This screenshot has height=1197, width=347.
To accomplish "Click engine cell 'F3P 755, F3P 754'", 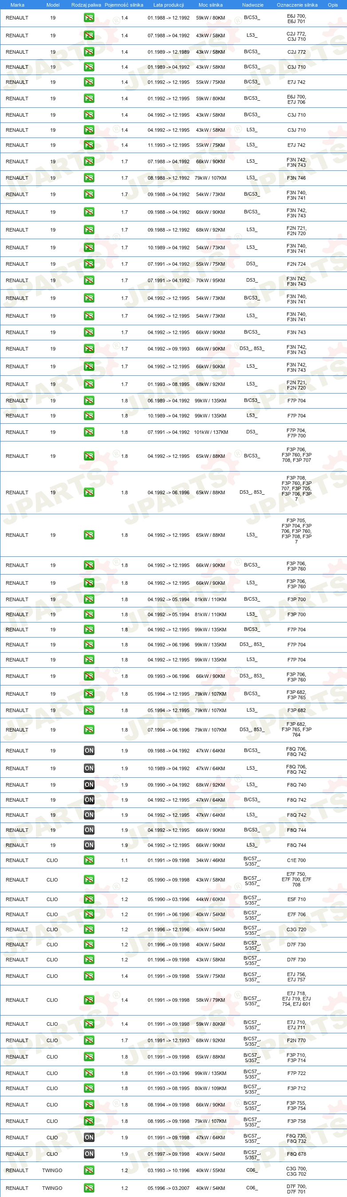I will point(296,1105).
